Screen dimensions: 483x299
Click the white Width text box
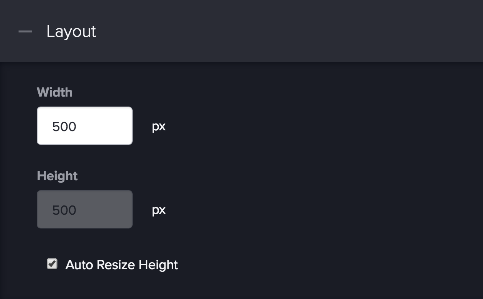[x=85, y=126]
